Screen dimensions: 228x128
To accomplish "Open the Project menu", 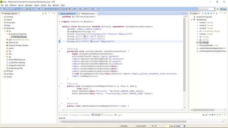I will point(43,5).
